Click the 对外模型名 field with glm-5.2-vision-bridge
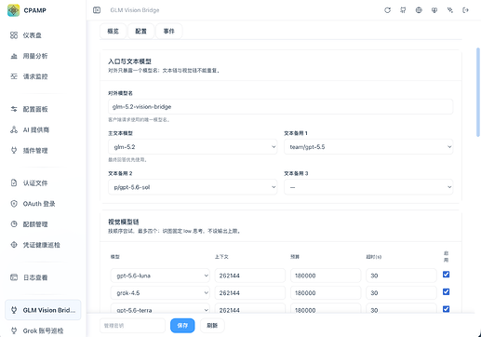The height and width of the screenshot is (337, 481). point(280,107)
